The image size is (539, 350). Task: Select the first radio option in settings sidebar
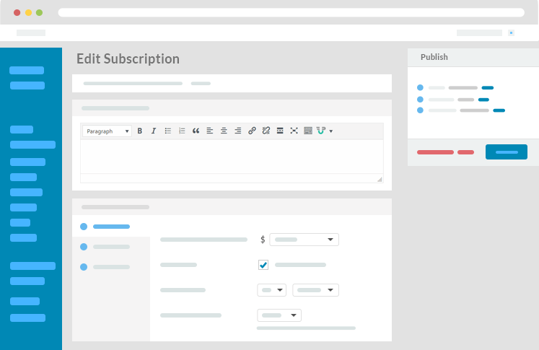click(x=84, y=227)
